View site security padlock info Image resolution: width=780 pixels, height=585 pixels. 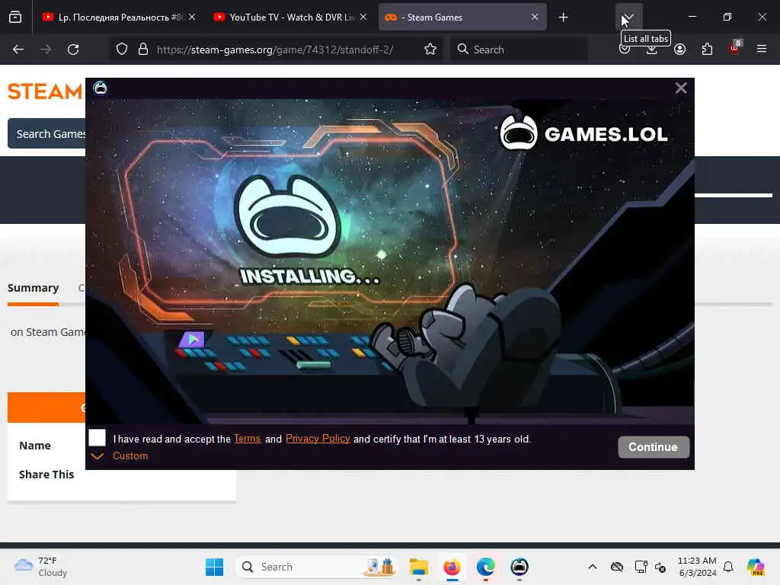click(143, 50)
